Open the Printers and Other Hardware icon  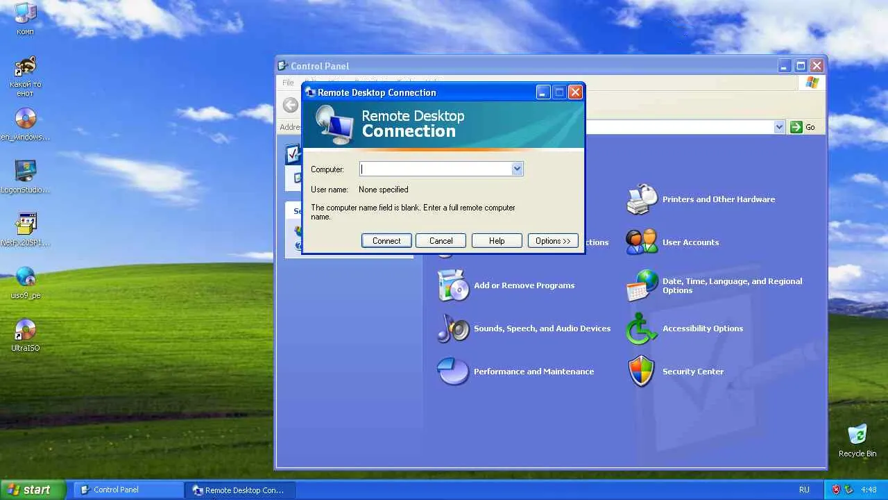(x=642, y=199)
